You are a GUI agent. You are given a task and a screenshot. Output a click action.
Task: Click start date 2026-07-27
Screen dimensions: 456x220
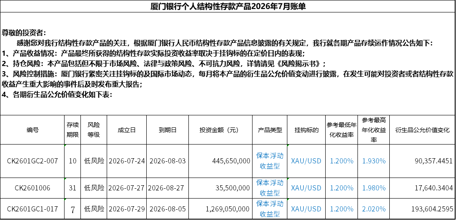pos(126,188)
